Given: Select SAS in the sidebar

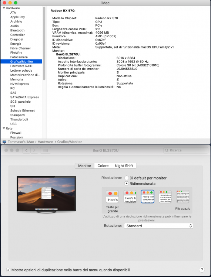Looking at the screenshot, I should coord(13,93).
